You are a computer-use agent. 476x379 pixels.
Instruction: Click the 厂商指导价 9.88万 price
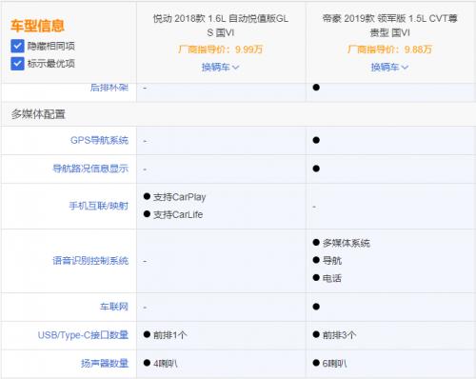coord(389,50)
